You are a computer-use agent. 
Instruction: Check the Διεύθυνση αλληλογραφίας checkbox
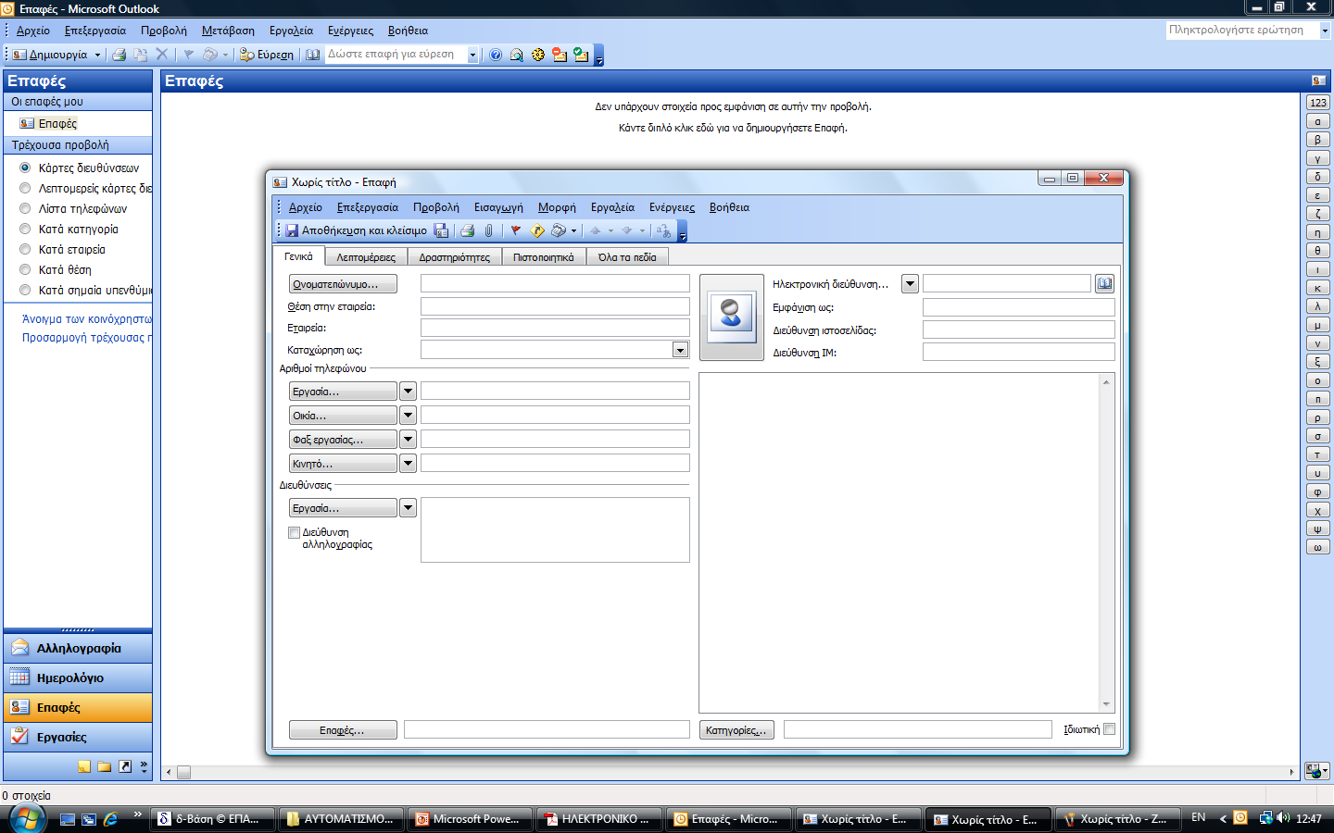(x=294, y=532)
